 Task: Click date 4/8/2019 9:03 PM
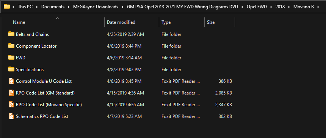124,70
